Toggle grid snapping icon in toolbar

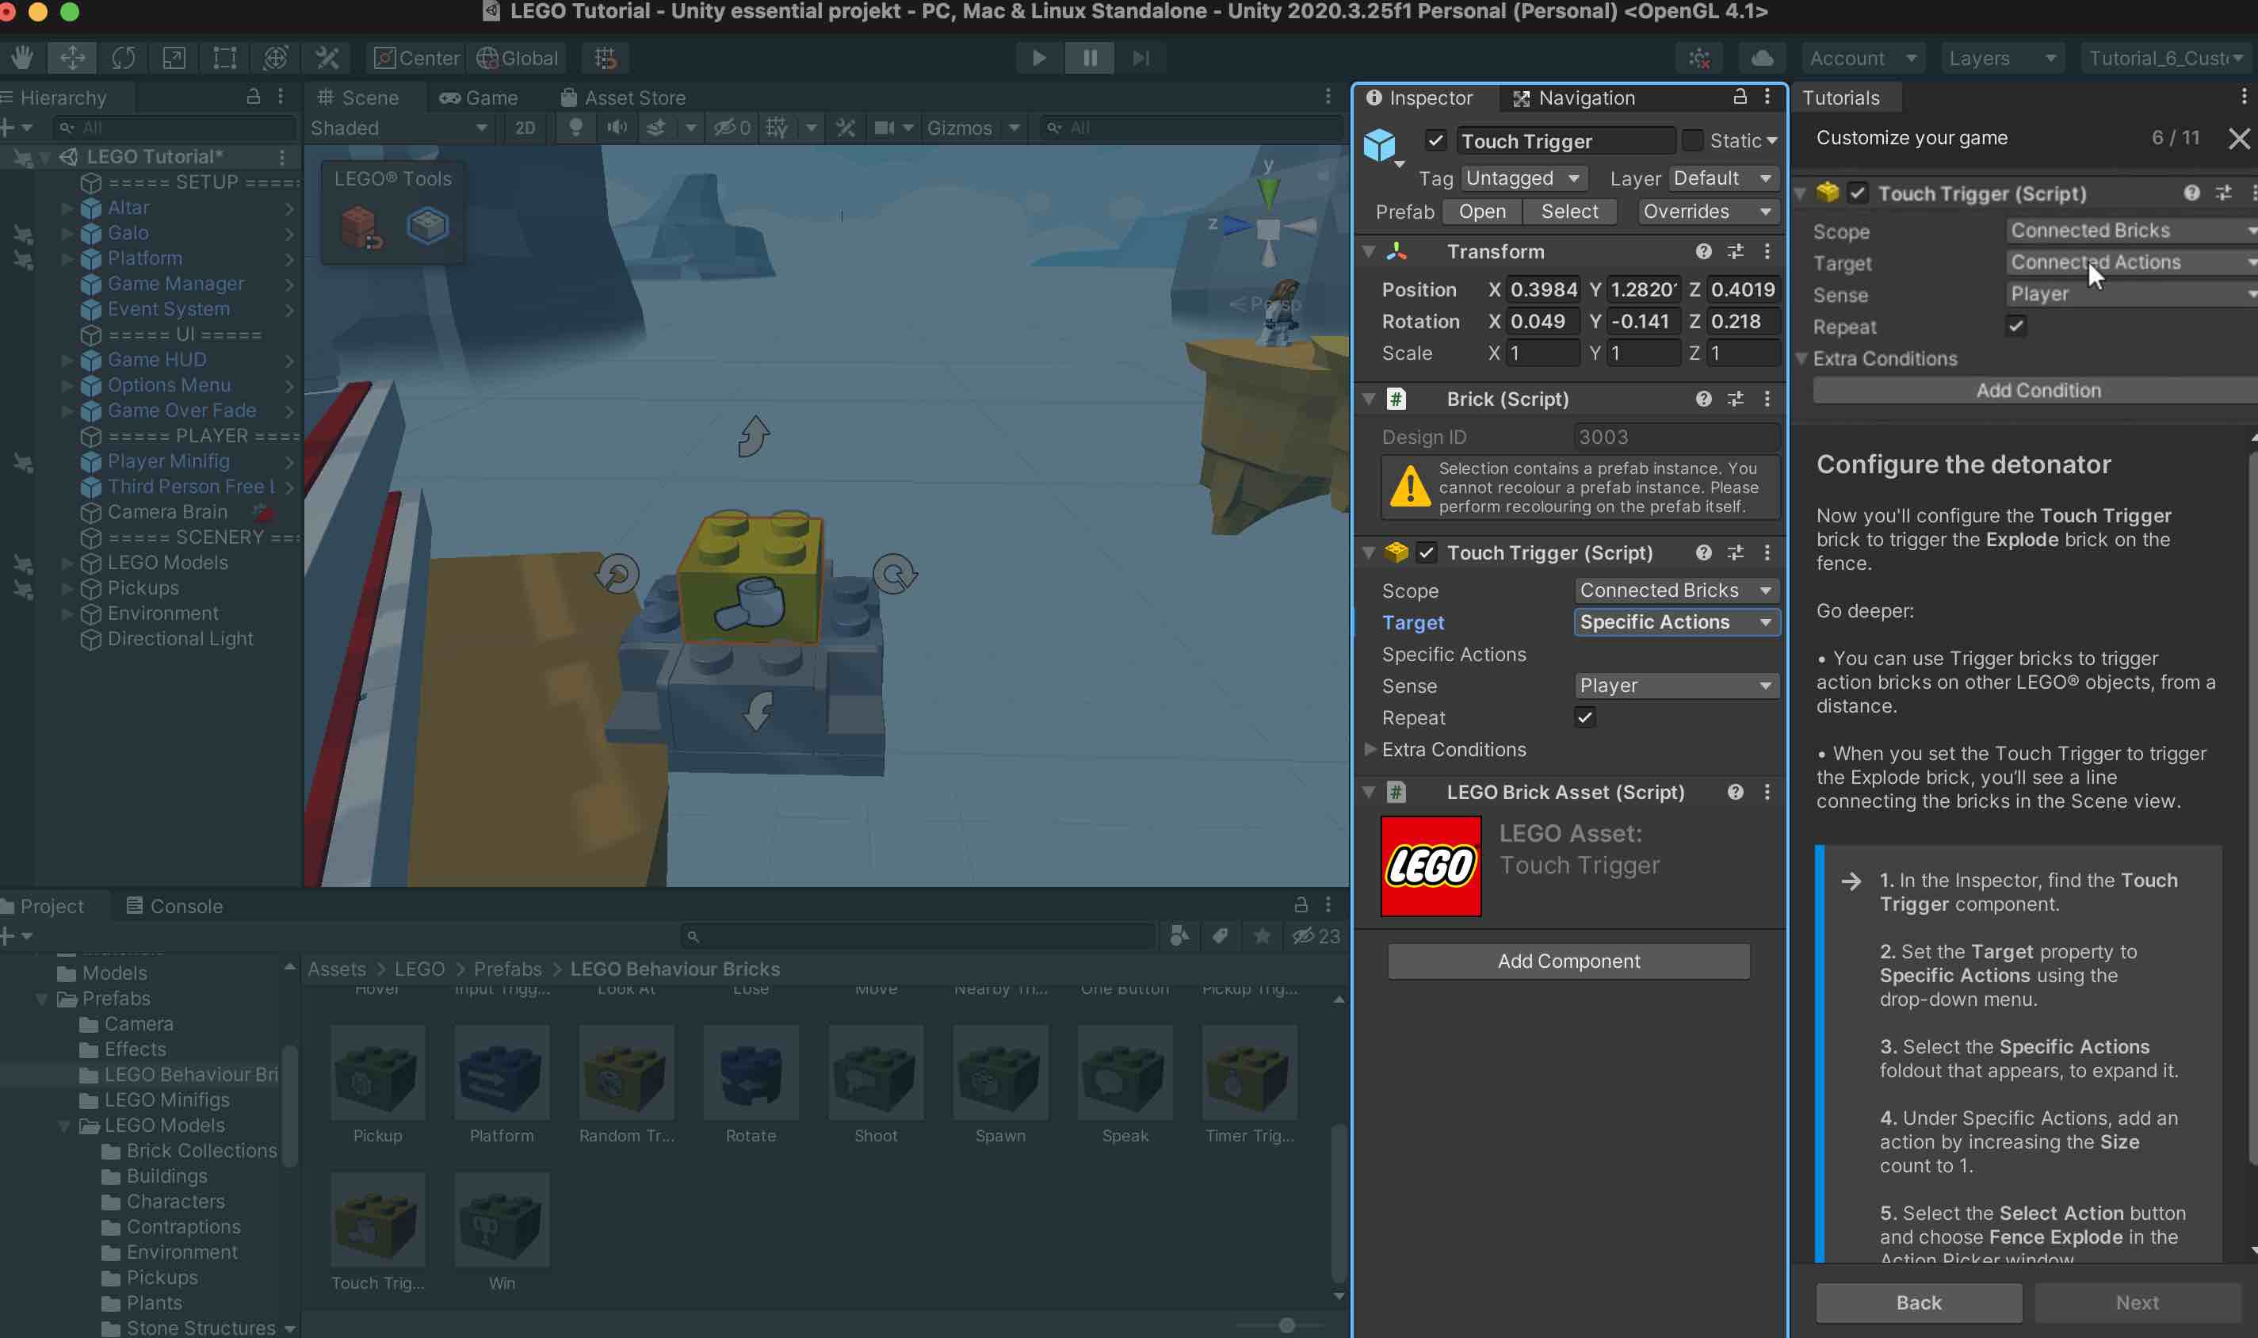(605, 58)
